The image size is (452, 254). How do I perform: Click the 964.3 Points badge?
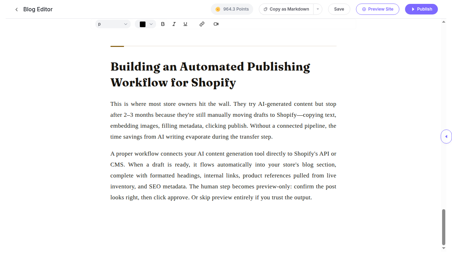tap(232, 9)
